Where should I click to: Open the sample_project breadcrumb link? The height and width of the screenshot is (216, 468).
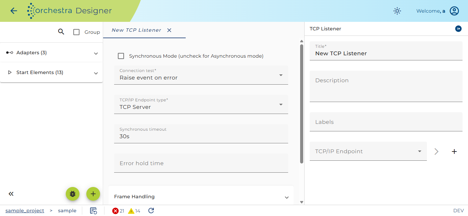[x=25, y=211]
